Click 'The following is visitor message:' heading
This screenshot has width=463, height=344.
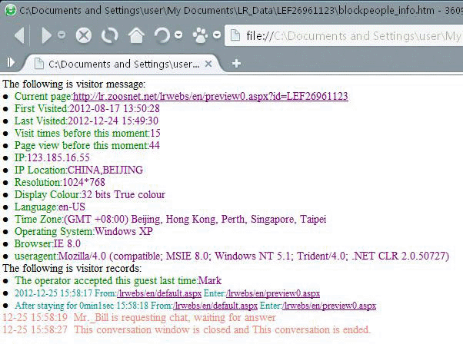[74, 84]
